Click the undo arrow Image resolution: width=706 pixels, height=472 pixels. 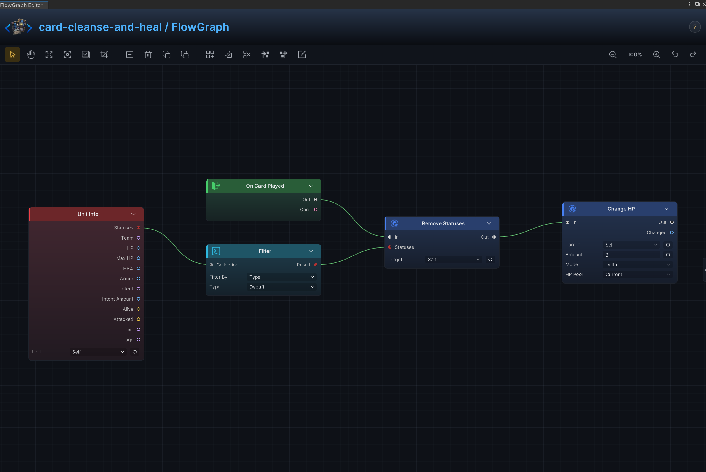[675, 55]
